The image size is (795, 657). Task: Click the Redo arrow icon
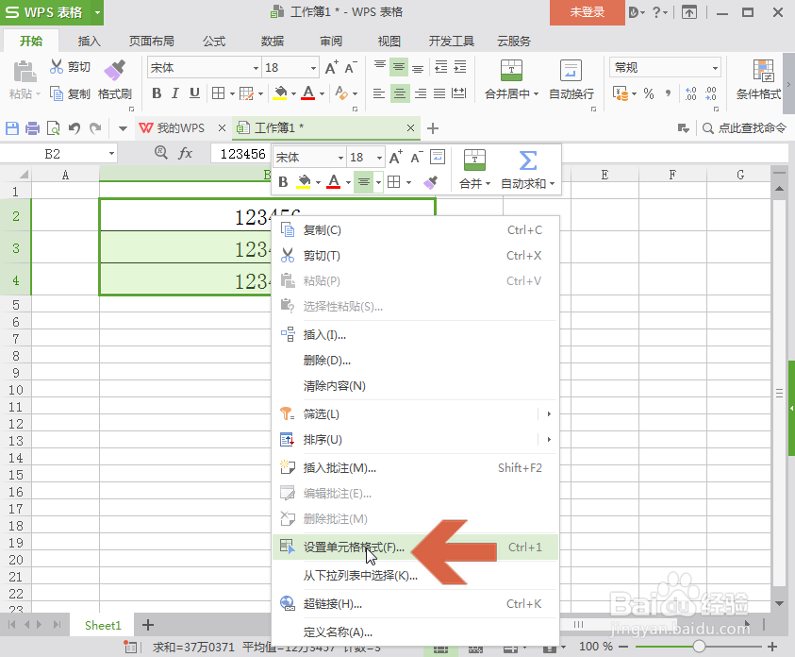(x=95, y=128)
